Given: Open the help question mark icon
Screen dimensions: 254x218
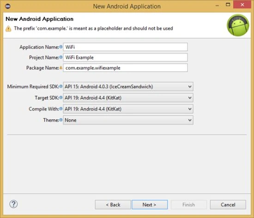Looking at the screenshot, I should coord(13,204).
